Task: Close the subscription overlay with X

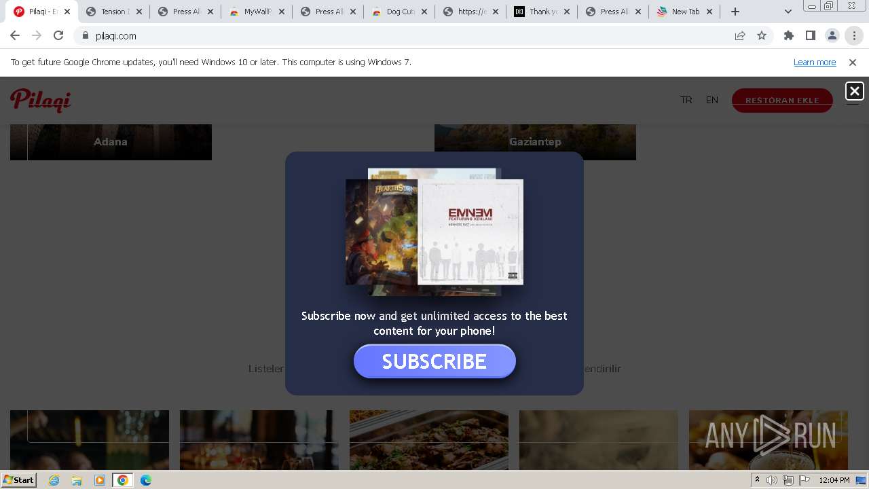Action: (854, 91)
